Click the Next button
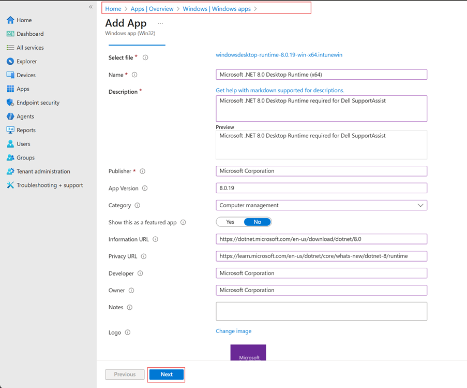This screenshot has height=388, width=467. [x=166, y=374]
